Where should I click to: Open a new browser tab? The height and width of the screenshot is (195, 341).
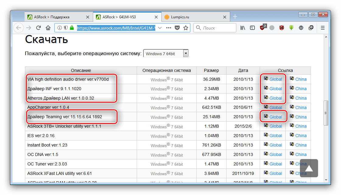235,17
